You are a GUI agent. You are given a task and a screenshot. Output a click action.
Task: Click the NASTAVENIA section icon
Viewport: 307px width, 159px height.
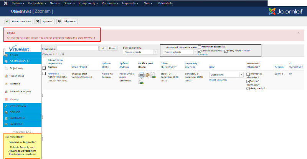tap(6, 118)
